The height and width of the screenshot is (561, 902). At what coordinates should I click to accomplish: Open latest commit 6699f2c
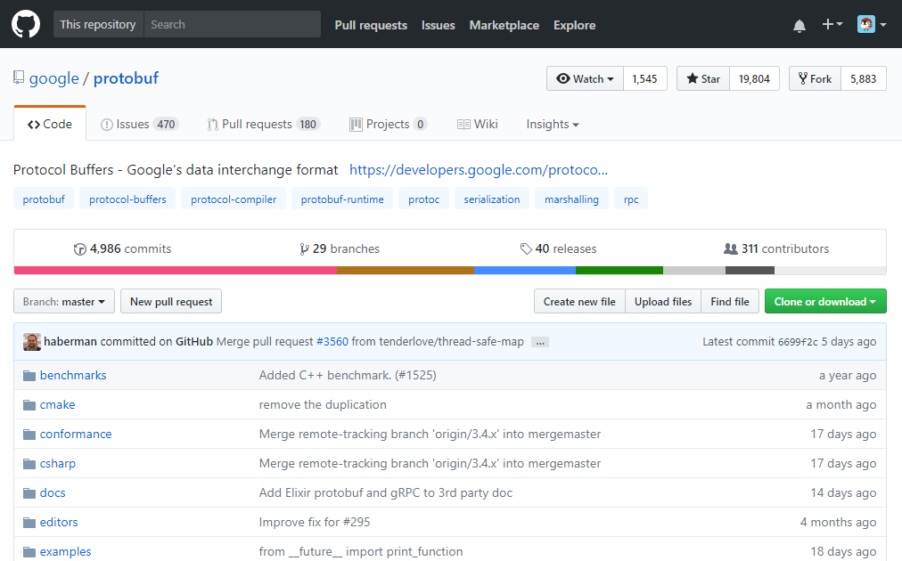coord(798,342)
